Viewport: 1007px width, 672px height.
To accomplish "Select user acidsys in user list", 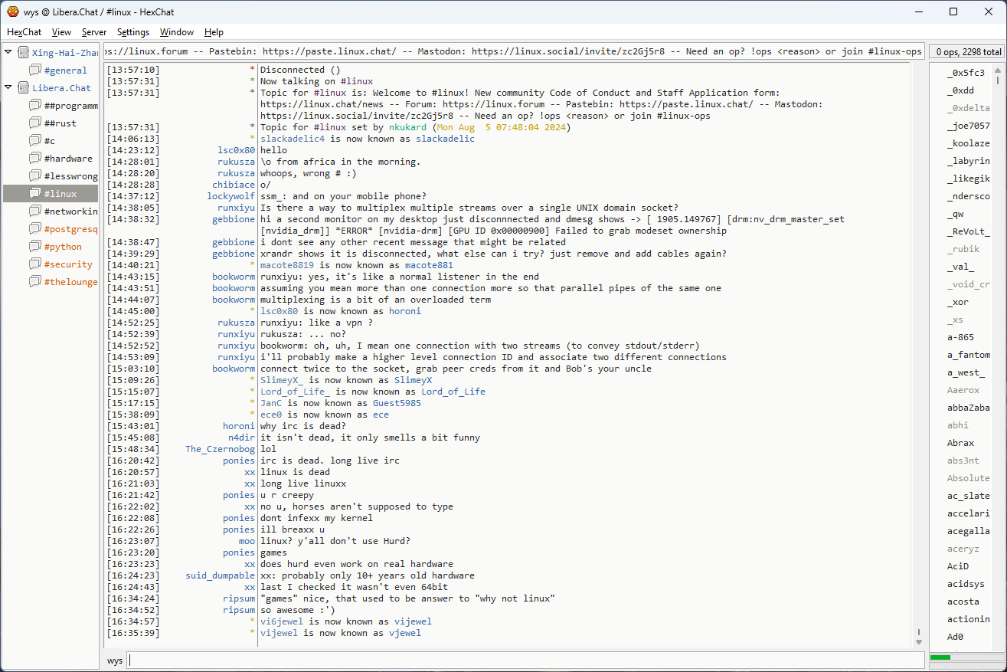I will pos(965,584).
